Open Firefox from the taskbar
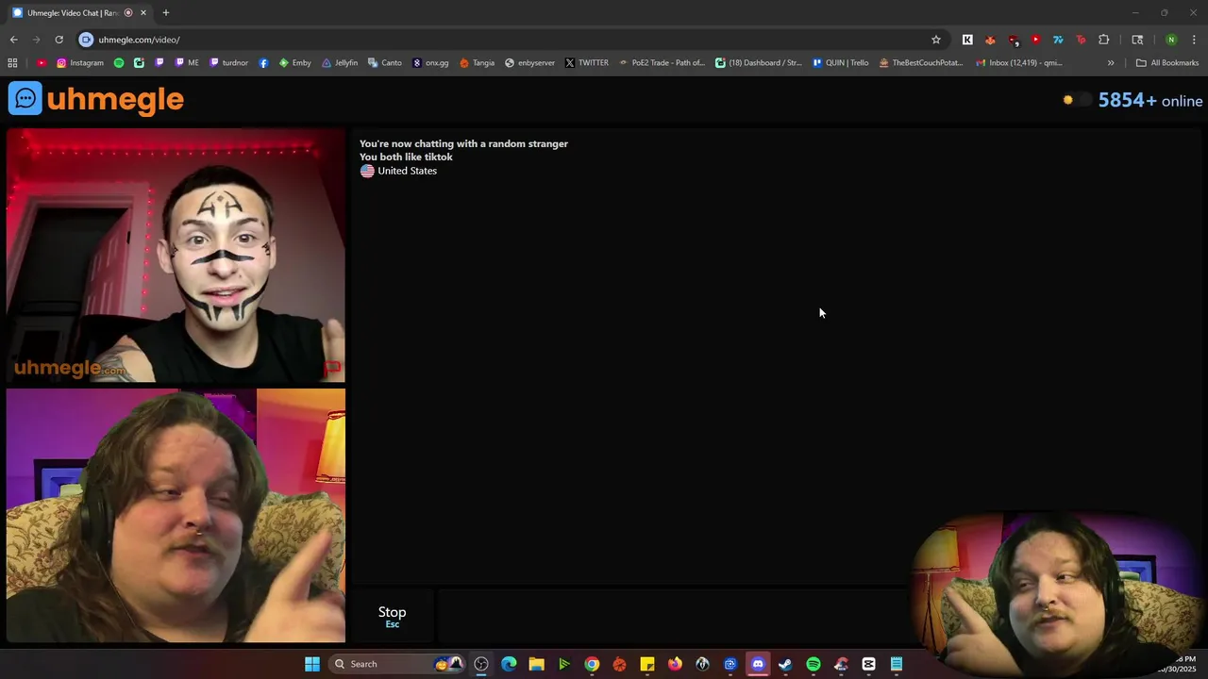Viewport: 1208px width, 679px height. tap(675, 664)
